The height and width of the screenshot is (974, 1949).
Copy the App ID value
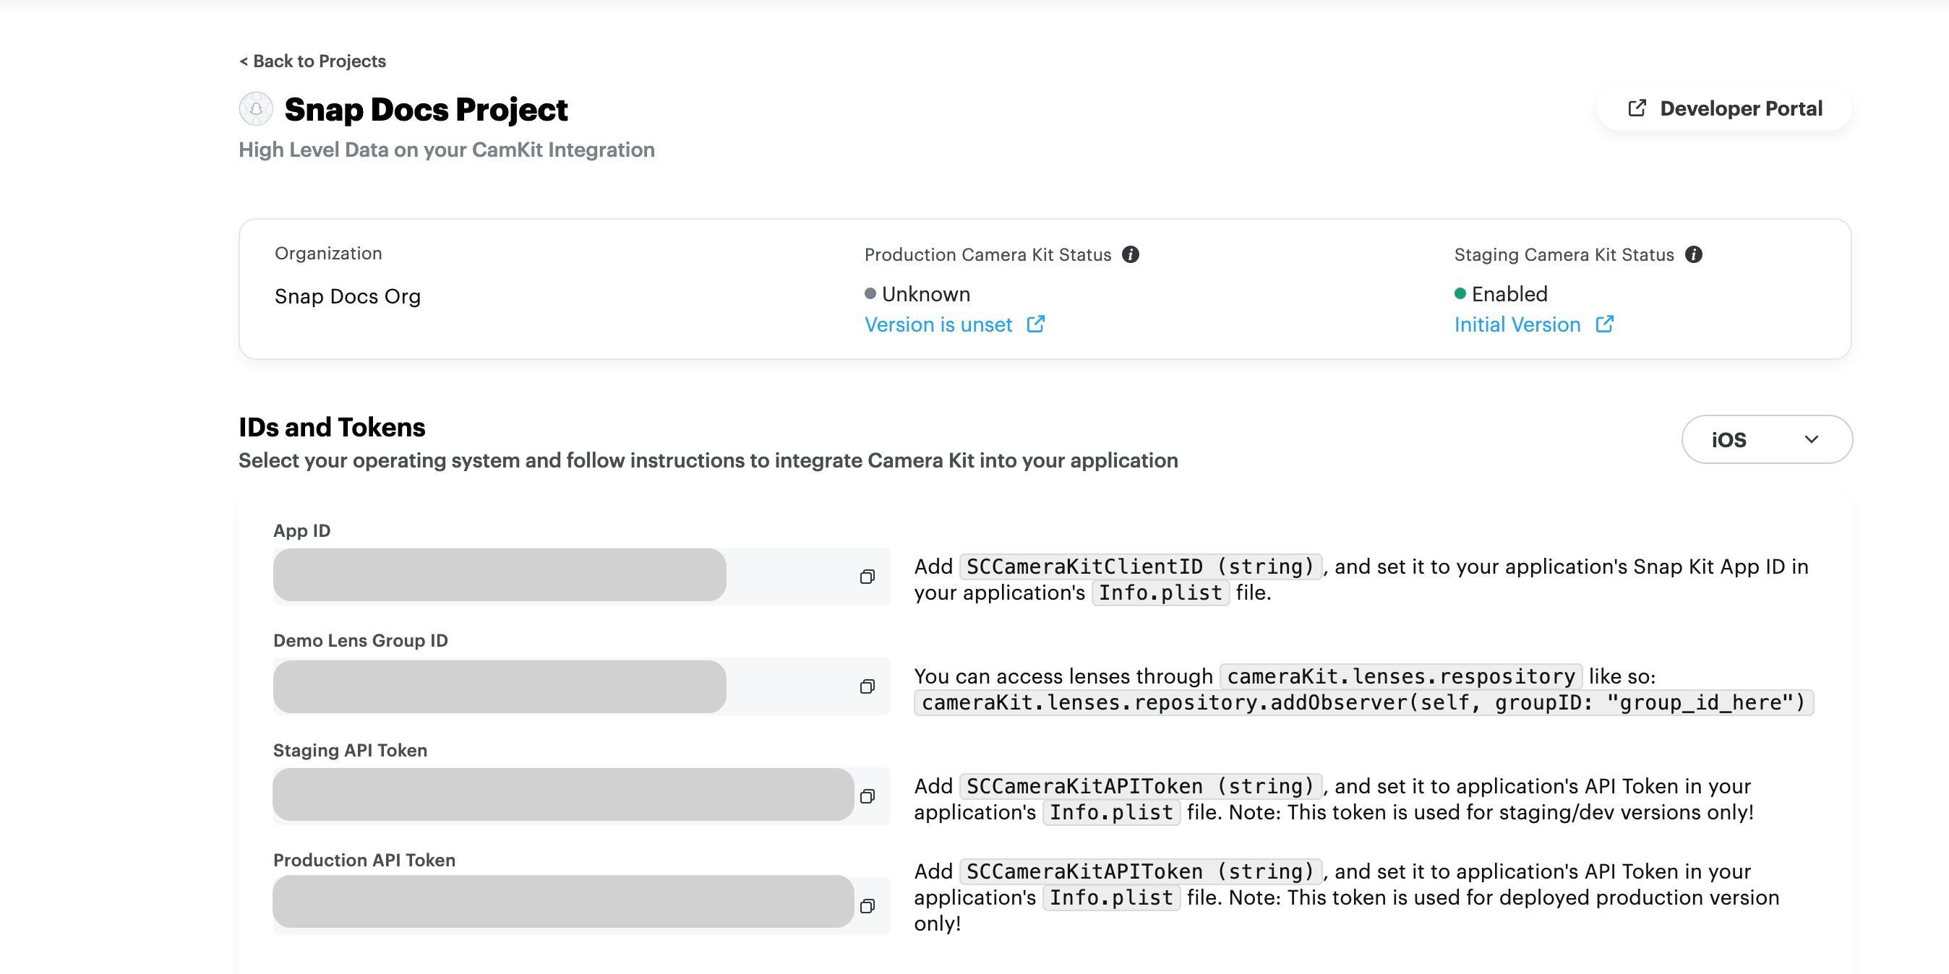pos(867,577)
